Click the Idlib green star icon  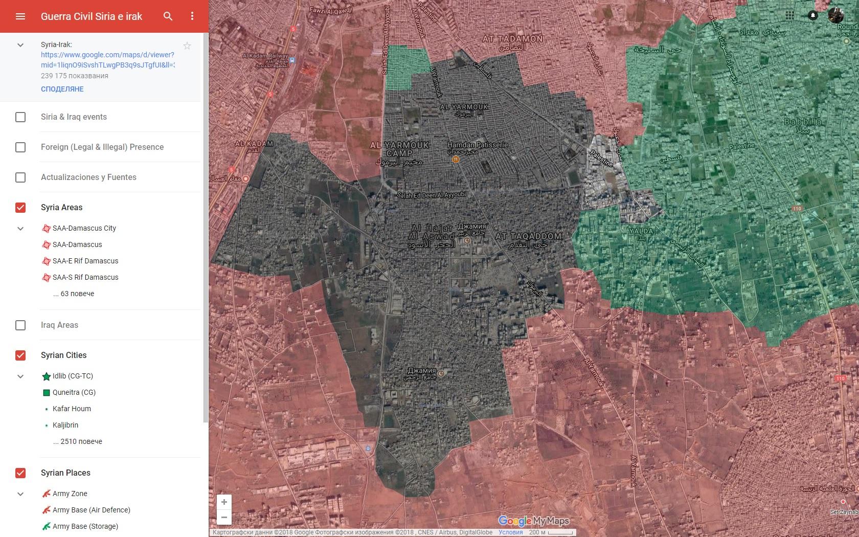point(46,376)
